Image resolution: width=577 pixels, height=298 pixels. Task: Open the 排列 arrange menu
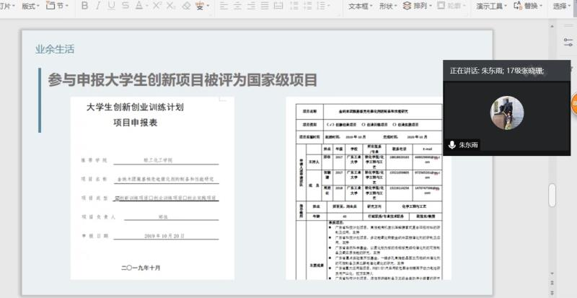(x=417, y=6)
